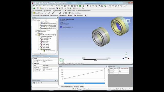Click the blue timeline bar under the graph

[84, 83]
